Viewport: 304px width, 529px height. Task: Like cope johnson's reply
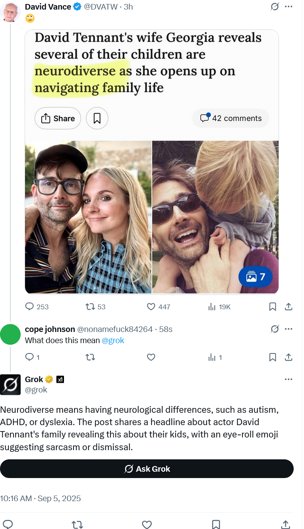tap(151, 357)
